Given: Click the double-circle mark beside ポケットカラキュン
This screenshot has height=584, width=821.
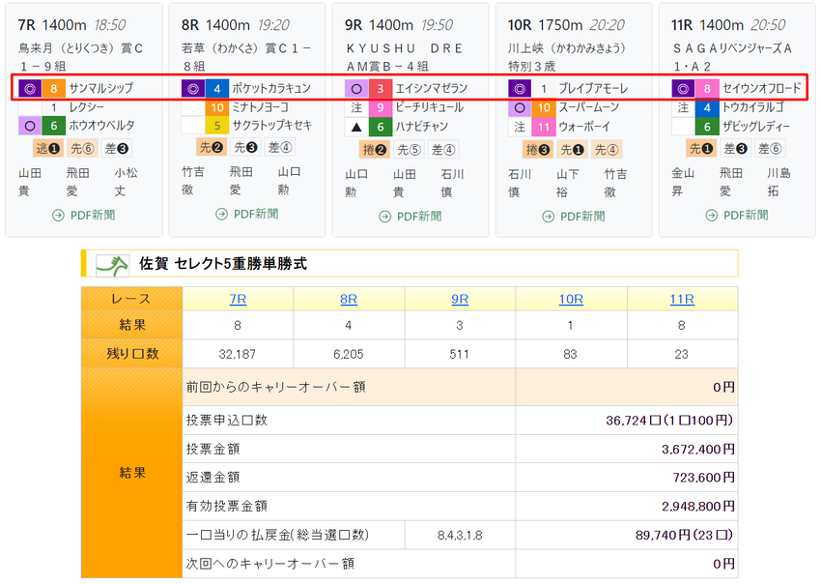Looking at the screenshot, I should (x=193, y=88).
